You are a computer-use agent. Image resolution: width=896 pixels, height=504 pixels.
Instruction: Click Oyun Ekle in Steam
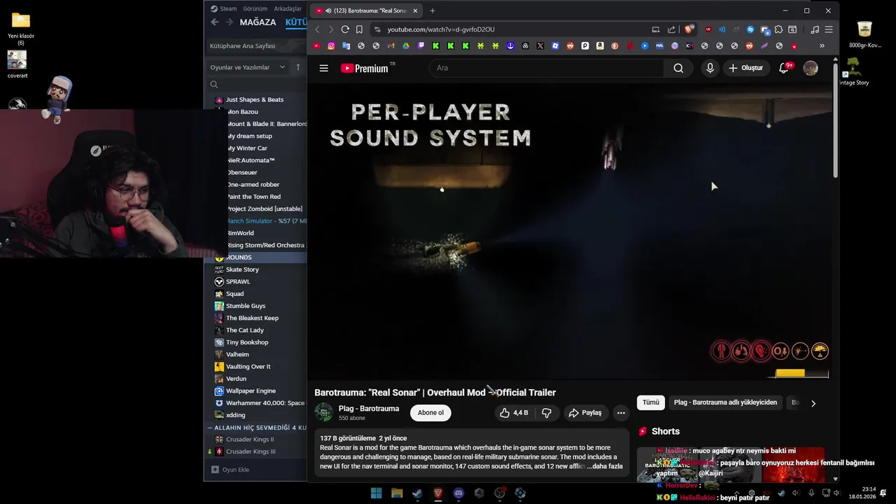[230, 470]
